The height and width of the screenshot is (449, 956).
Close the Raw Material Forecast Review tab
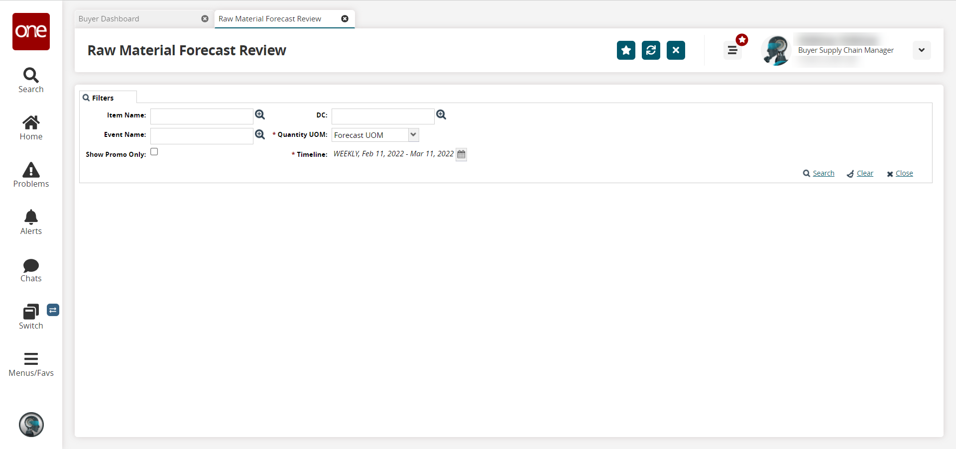point(345,19)
